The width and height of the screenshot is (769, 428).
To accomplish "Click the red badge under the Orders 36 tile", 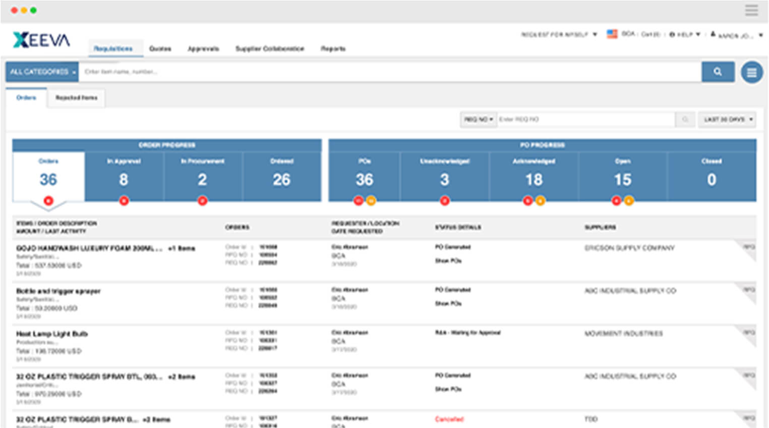I will pos(48,200).
